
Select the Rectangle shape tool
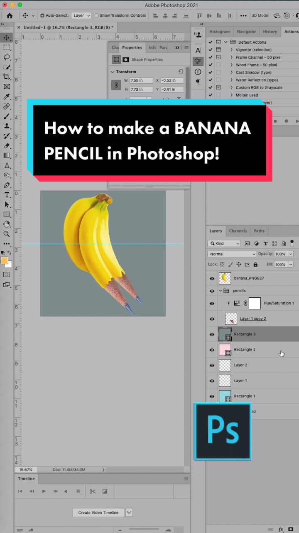pos(7,214)
